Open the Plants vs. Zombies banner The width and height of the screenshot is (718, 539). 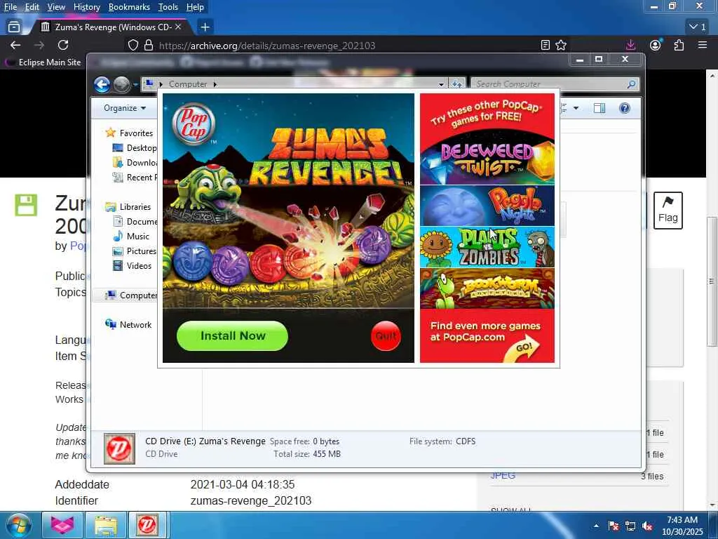tap(487, 247)
